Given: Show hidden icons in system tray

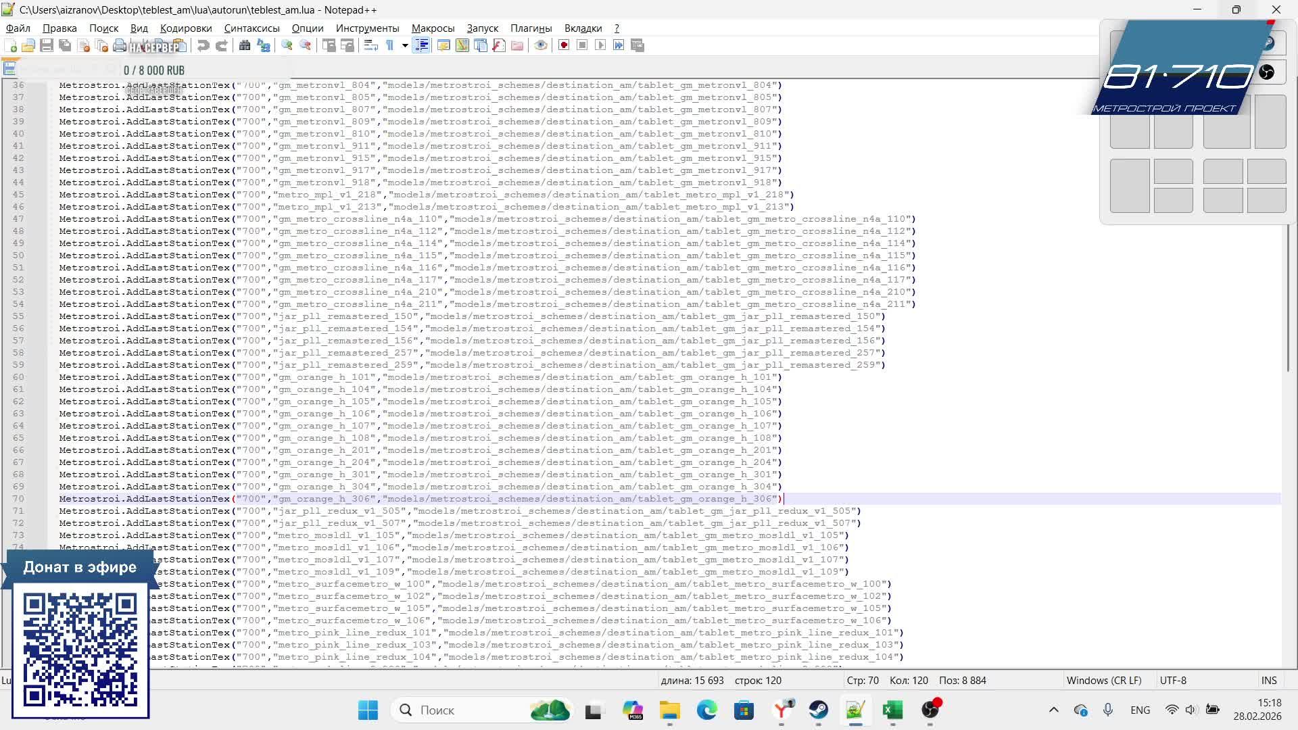Looking at the screenshot, I should (x=1053, y=710).
